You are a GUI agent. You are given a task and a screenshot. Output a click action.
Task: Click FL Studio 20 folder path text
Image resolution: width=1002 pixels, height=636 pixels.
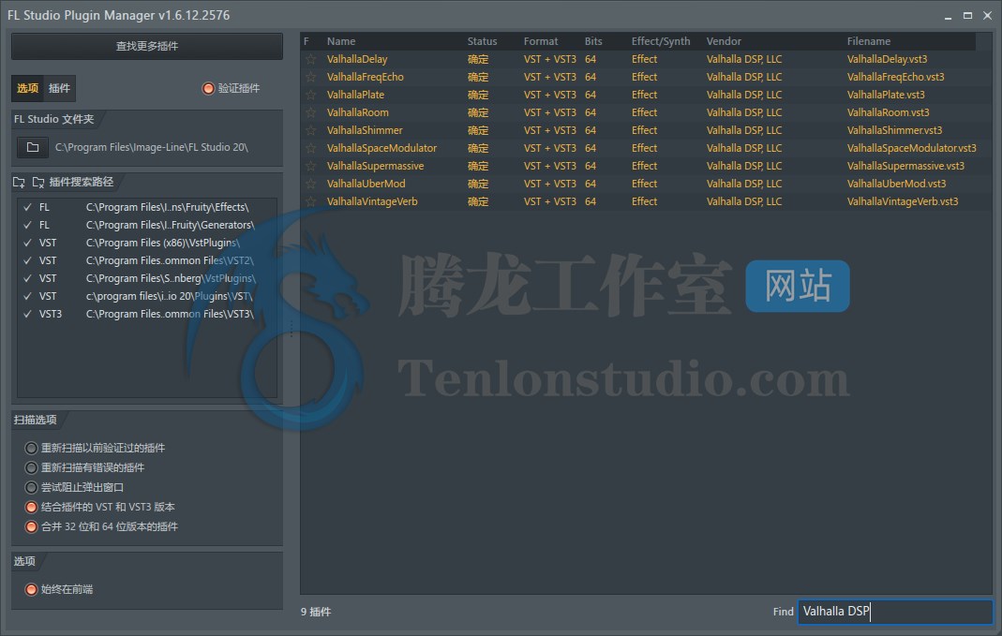coord(152,147)
